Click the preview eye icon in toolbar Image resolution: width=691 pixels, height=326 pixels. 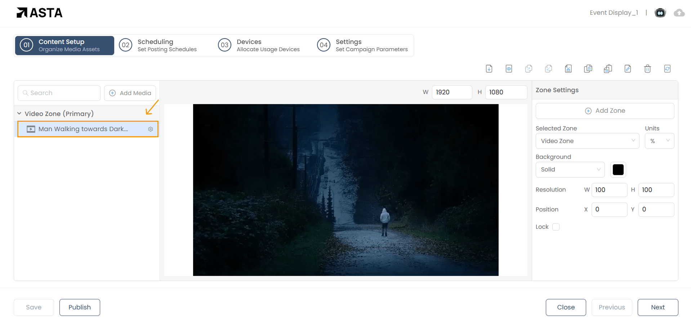[x=509, y=68]
